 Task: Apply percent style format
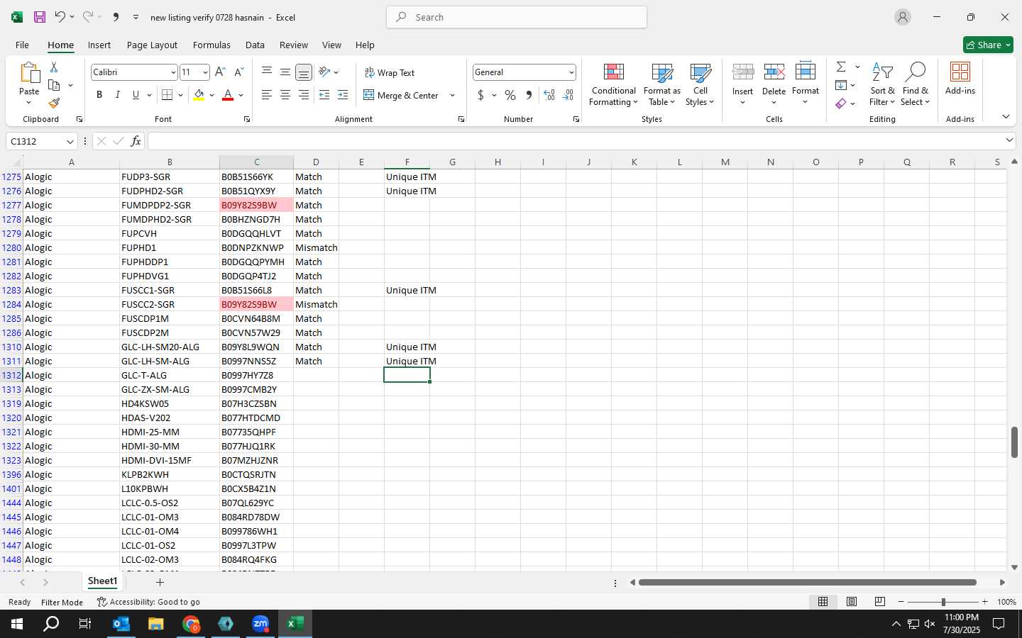[510, 95]
